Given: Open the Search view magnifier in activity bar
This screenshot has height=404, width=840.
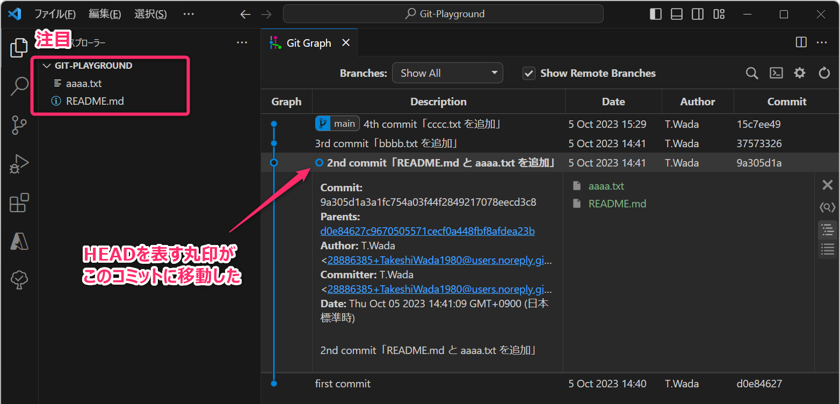Looking at the screenshot, I should tap(19, 86).
